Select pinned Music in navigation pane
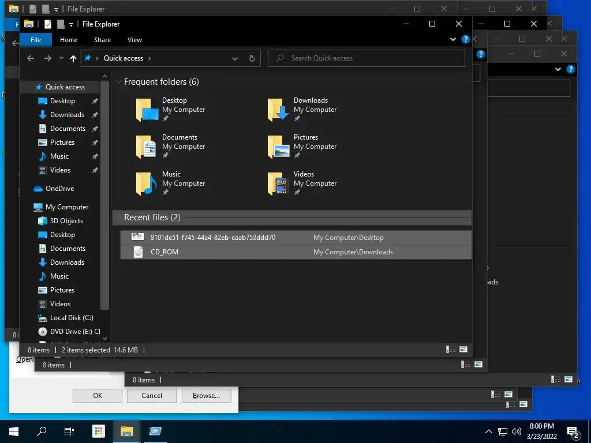 click(59, 156)
